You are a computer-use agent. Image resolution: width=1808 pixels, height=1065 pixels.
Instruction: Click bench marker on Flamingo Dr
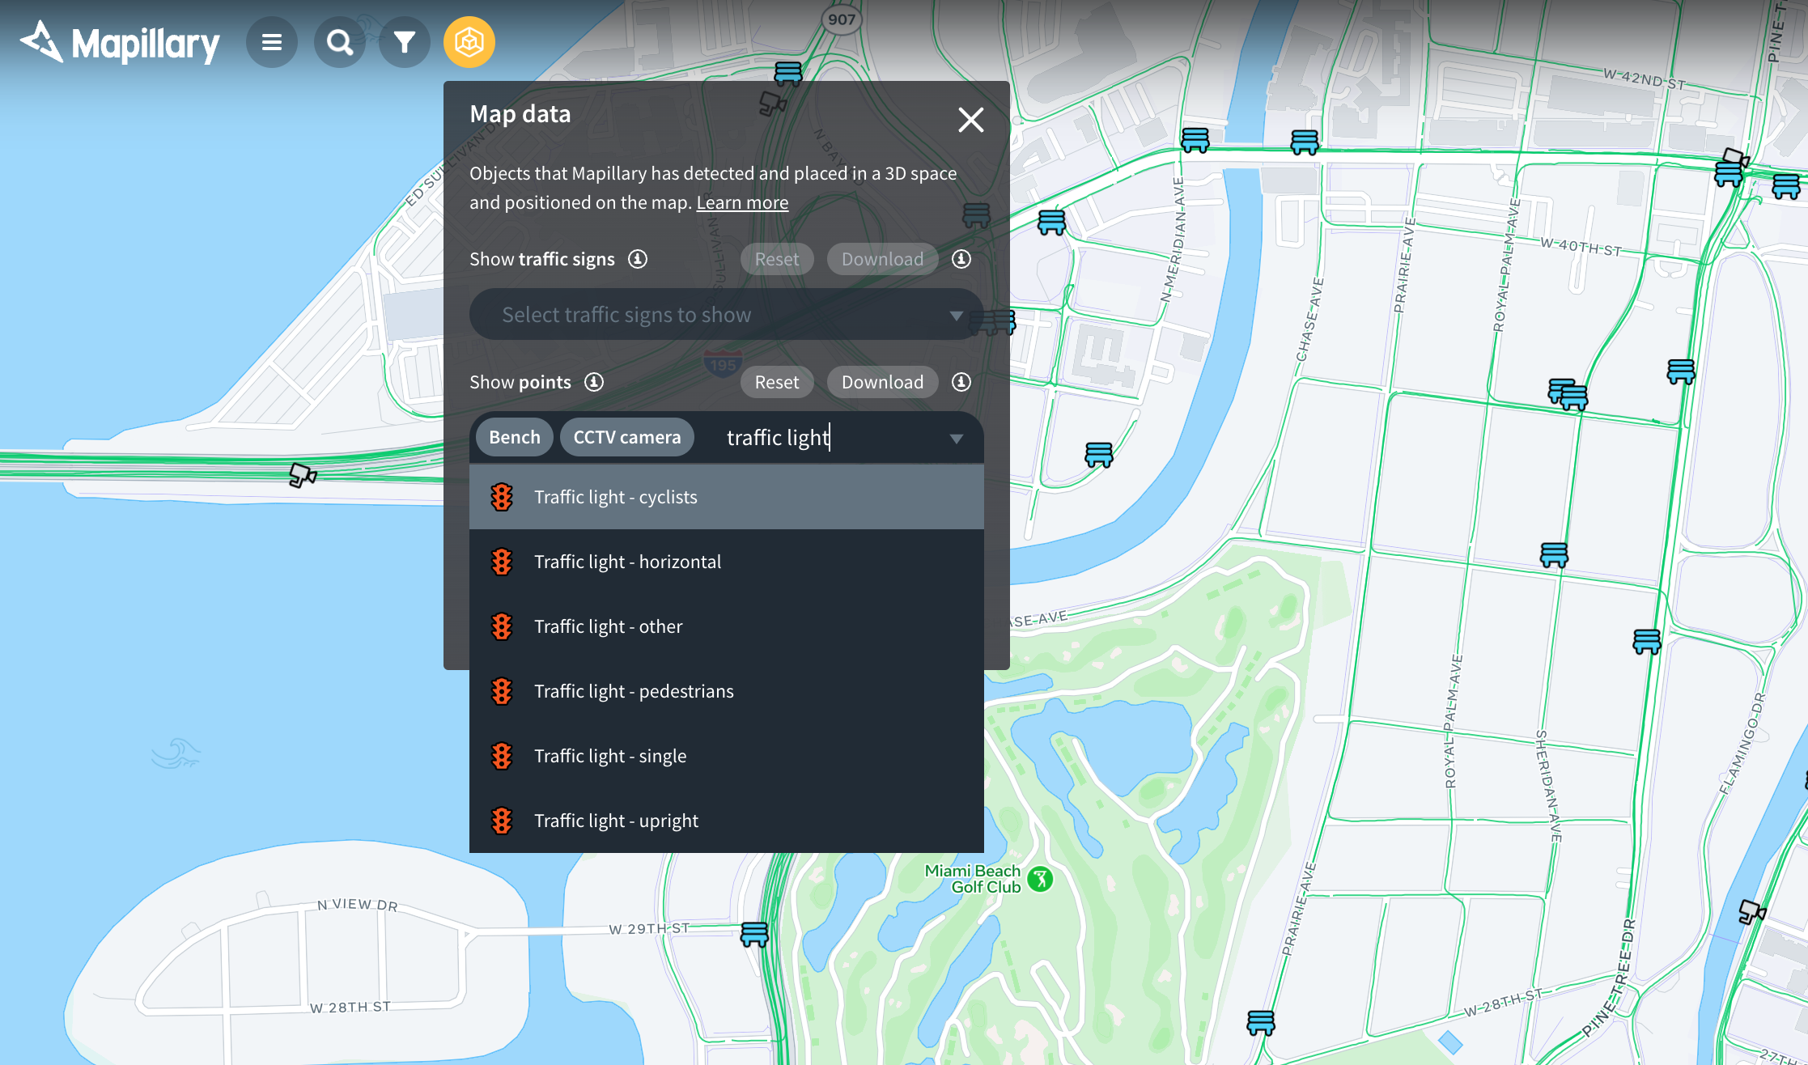[1647, 642]
